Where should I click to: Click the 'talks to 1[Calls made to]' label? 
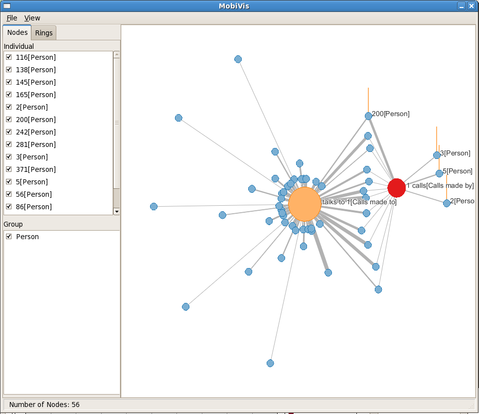tap(359, 202)
